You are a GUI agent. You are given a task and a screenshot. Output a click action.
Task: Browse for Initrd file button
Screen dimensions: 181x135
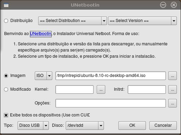[x=172, y=90]
